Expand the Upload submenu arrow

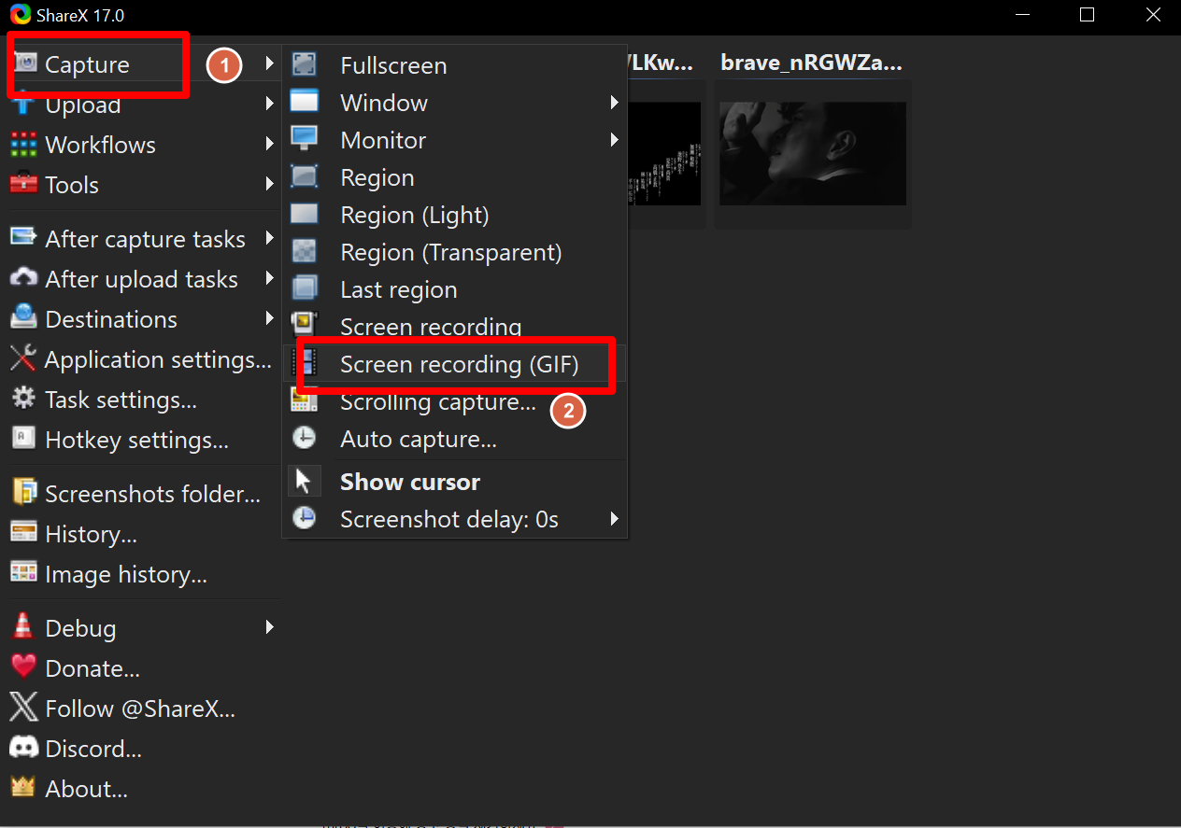pyautogui.click(x=269, y=103)
